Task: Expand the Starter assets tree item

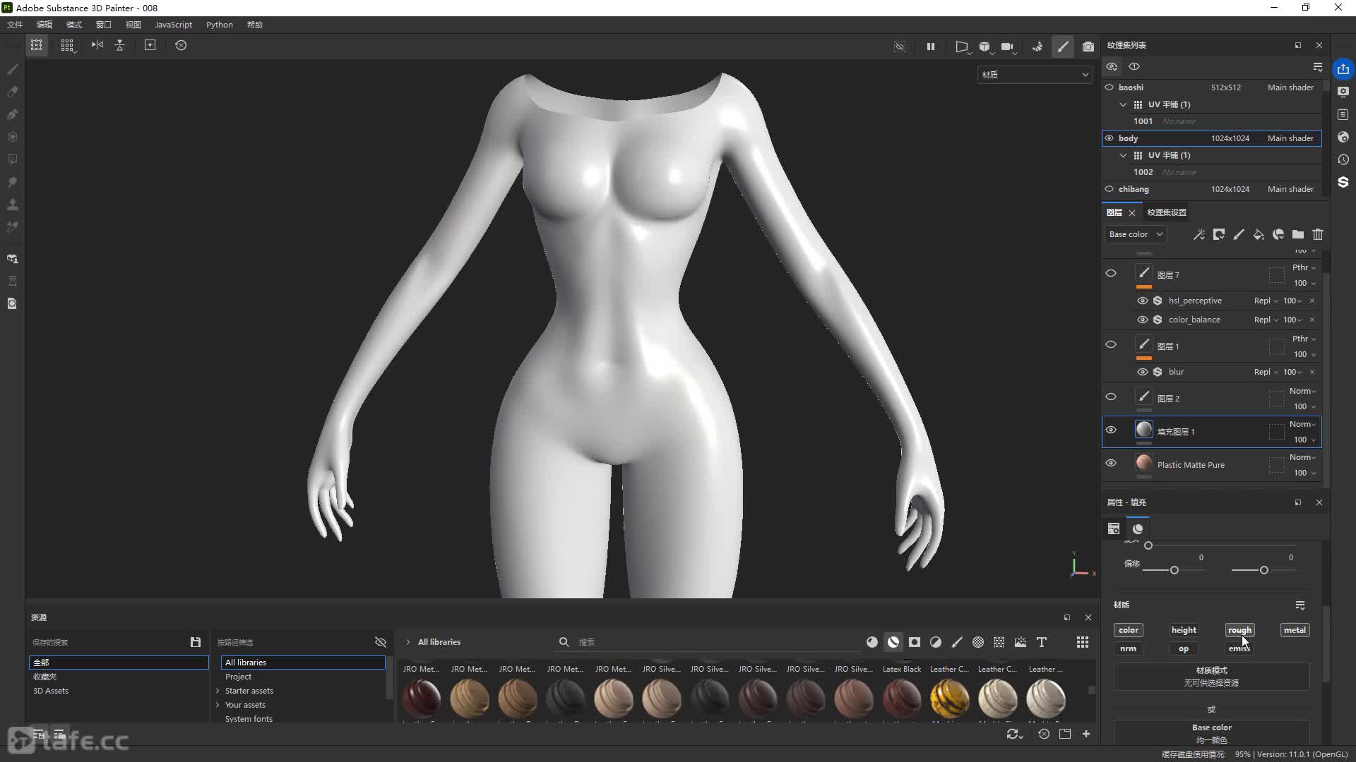Action: pyautogui.click(x=218, y=691)
